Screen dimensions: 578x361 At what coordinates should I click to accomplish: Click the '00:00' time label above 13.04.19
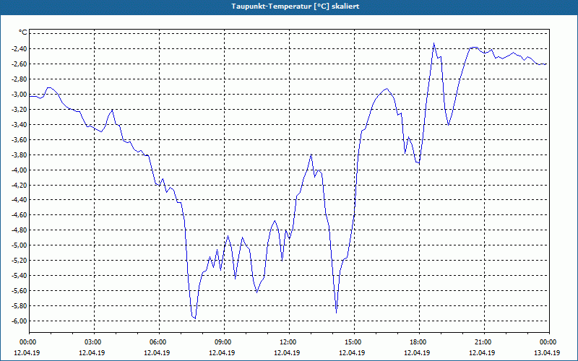pos(548,342)
